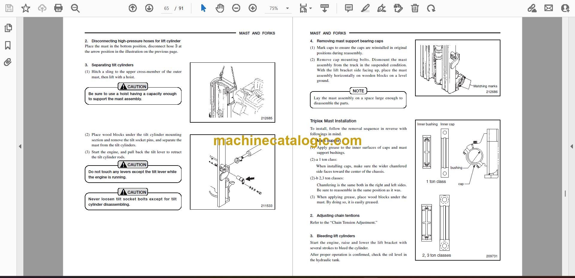
Task: Open the edit page tool
Action: [x=398, y=8]
